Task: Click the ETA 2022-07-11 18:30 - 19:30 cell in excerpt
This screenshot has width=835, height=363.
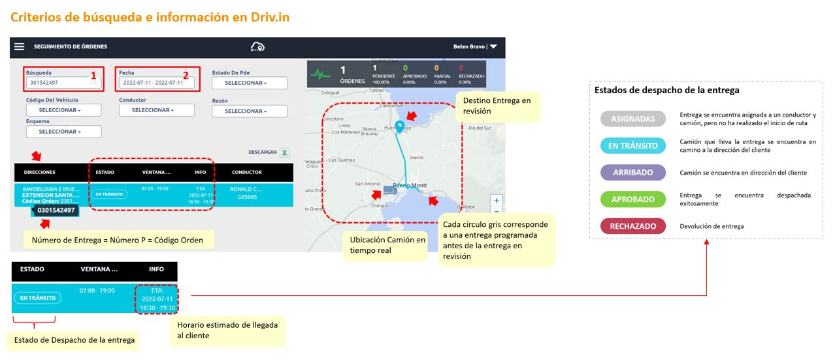Action: [x=156, y=298]
